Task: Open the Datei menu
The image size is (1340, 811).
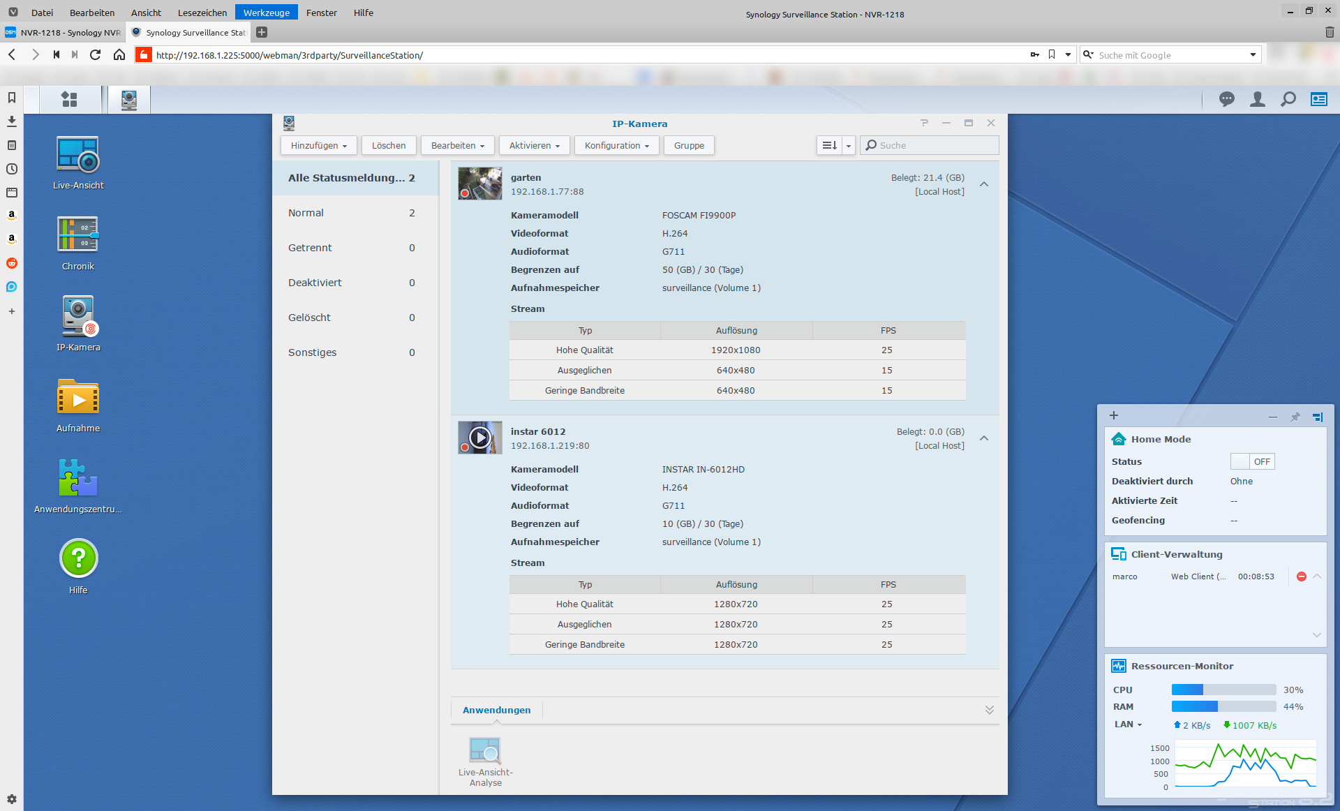Action: (x=42, y=13)
